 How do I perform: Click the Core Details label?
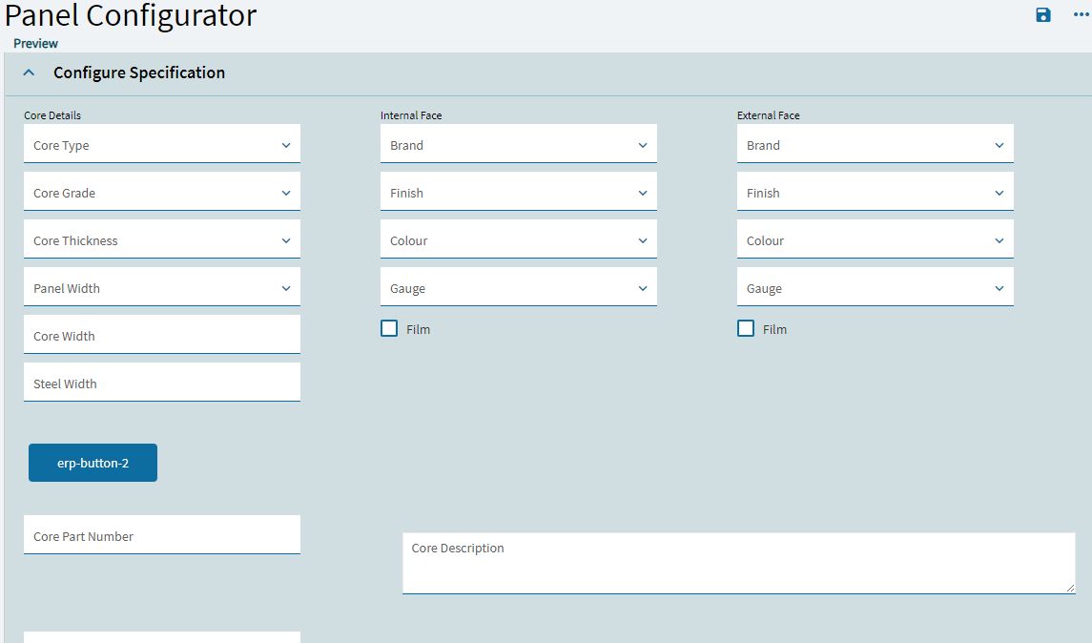click(52, 115)
